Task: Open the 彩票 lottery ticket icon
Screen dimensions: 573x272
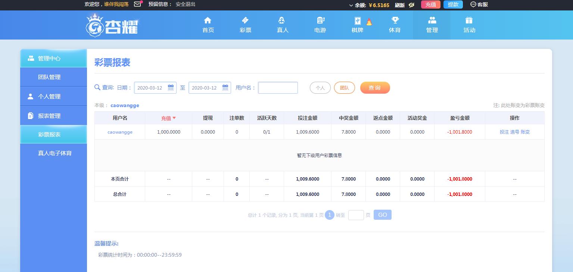Action: 245,21
